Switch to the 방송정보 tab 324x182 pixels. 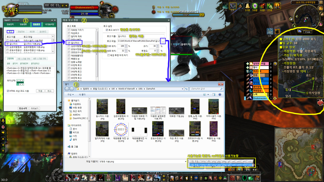pyautogui.click(x=23, y=24)
